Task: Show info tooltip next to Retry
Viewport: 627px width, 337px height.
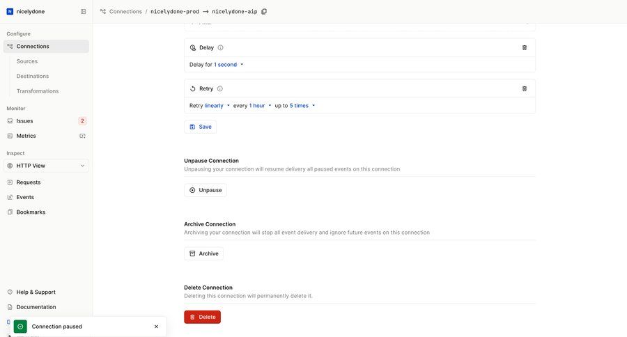Action: pos(220,88)
